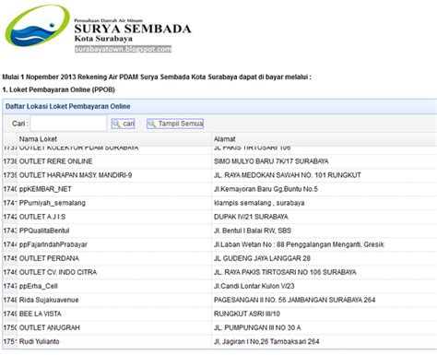Click address klampis semalang, surabaya

[259, 203]
